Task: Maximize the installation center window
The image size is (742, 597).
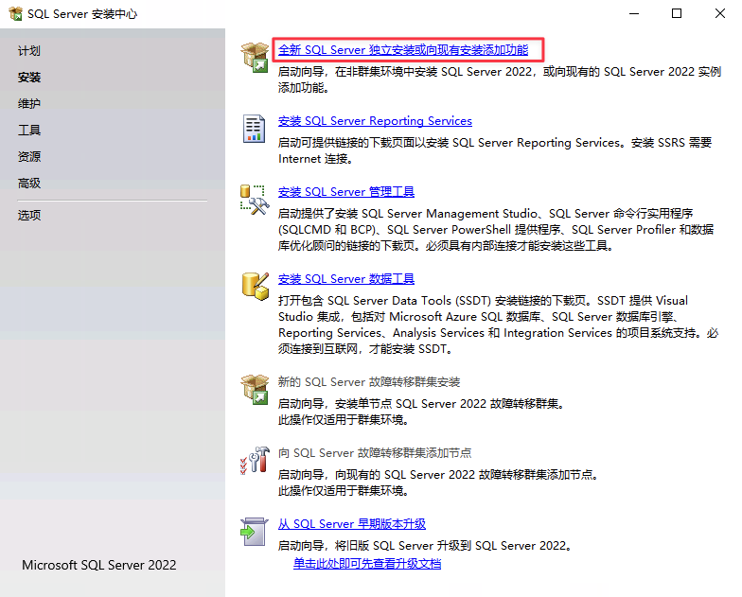Action: click(x=677, y=13)
